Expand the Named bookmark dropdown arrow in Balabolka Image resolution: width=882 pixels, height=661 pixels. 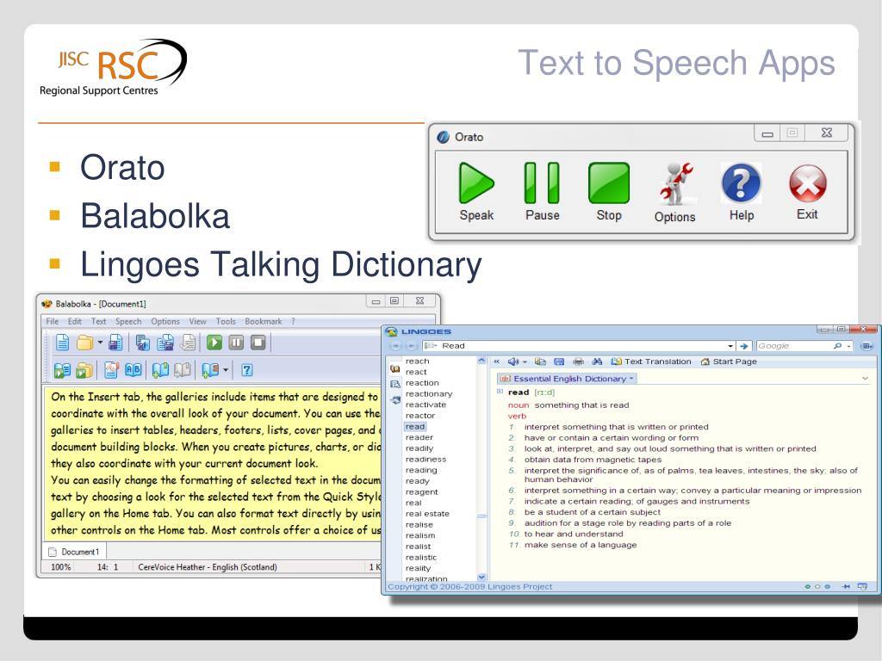(226, 370)
